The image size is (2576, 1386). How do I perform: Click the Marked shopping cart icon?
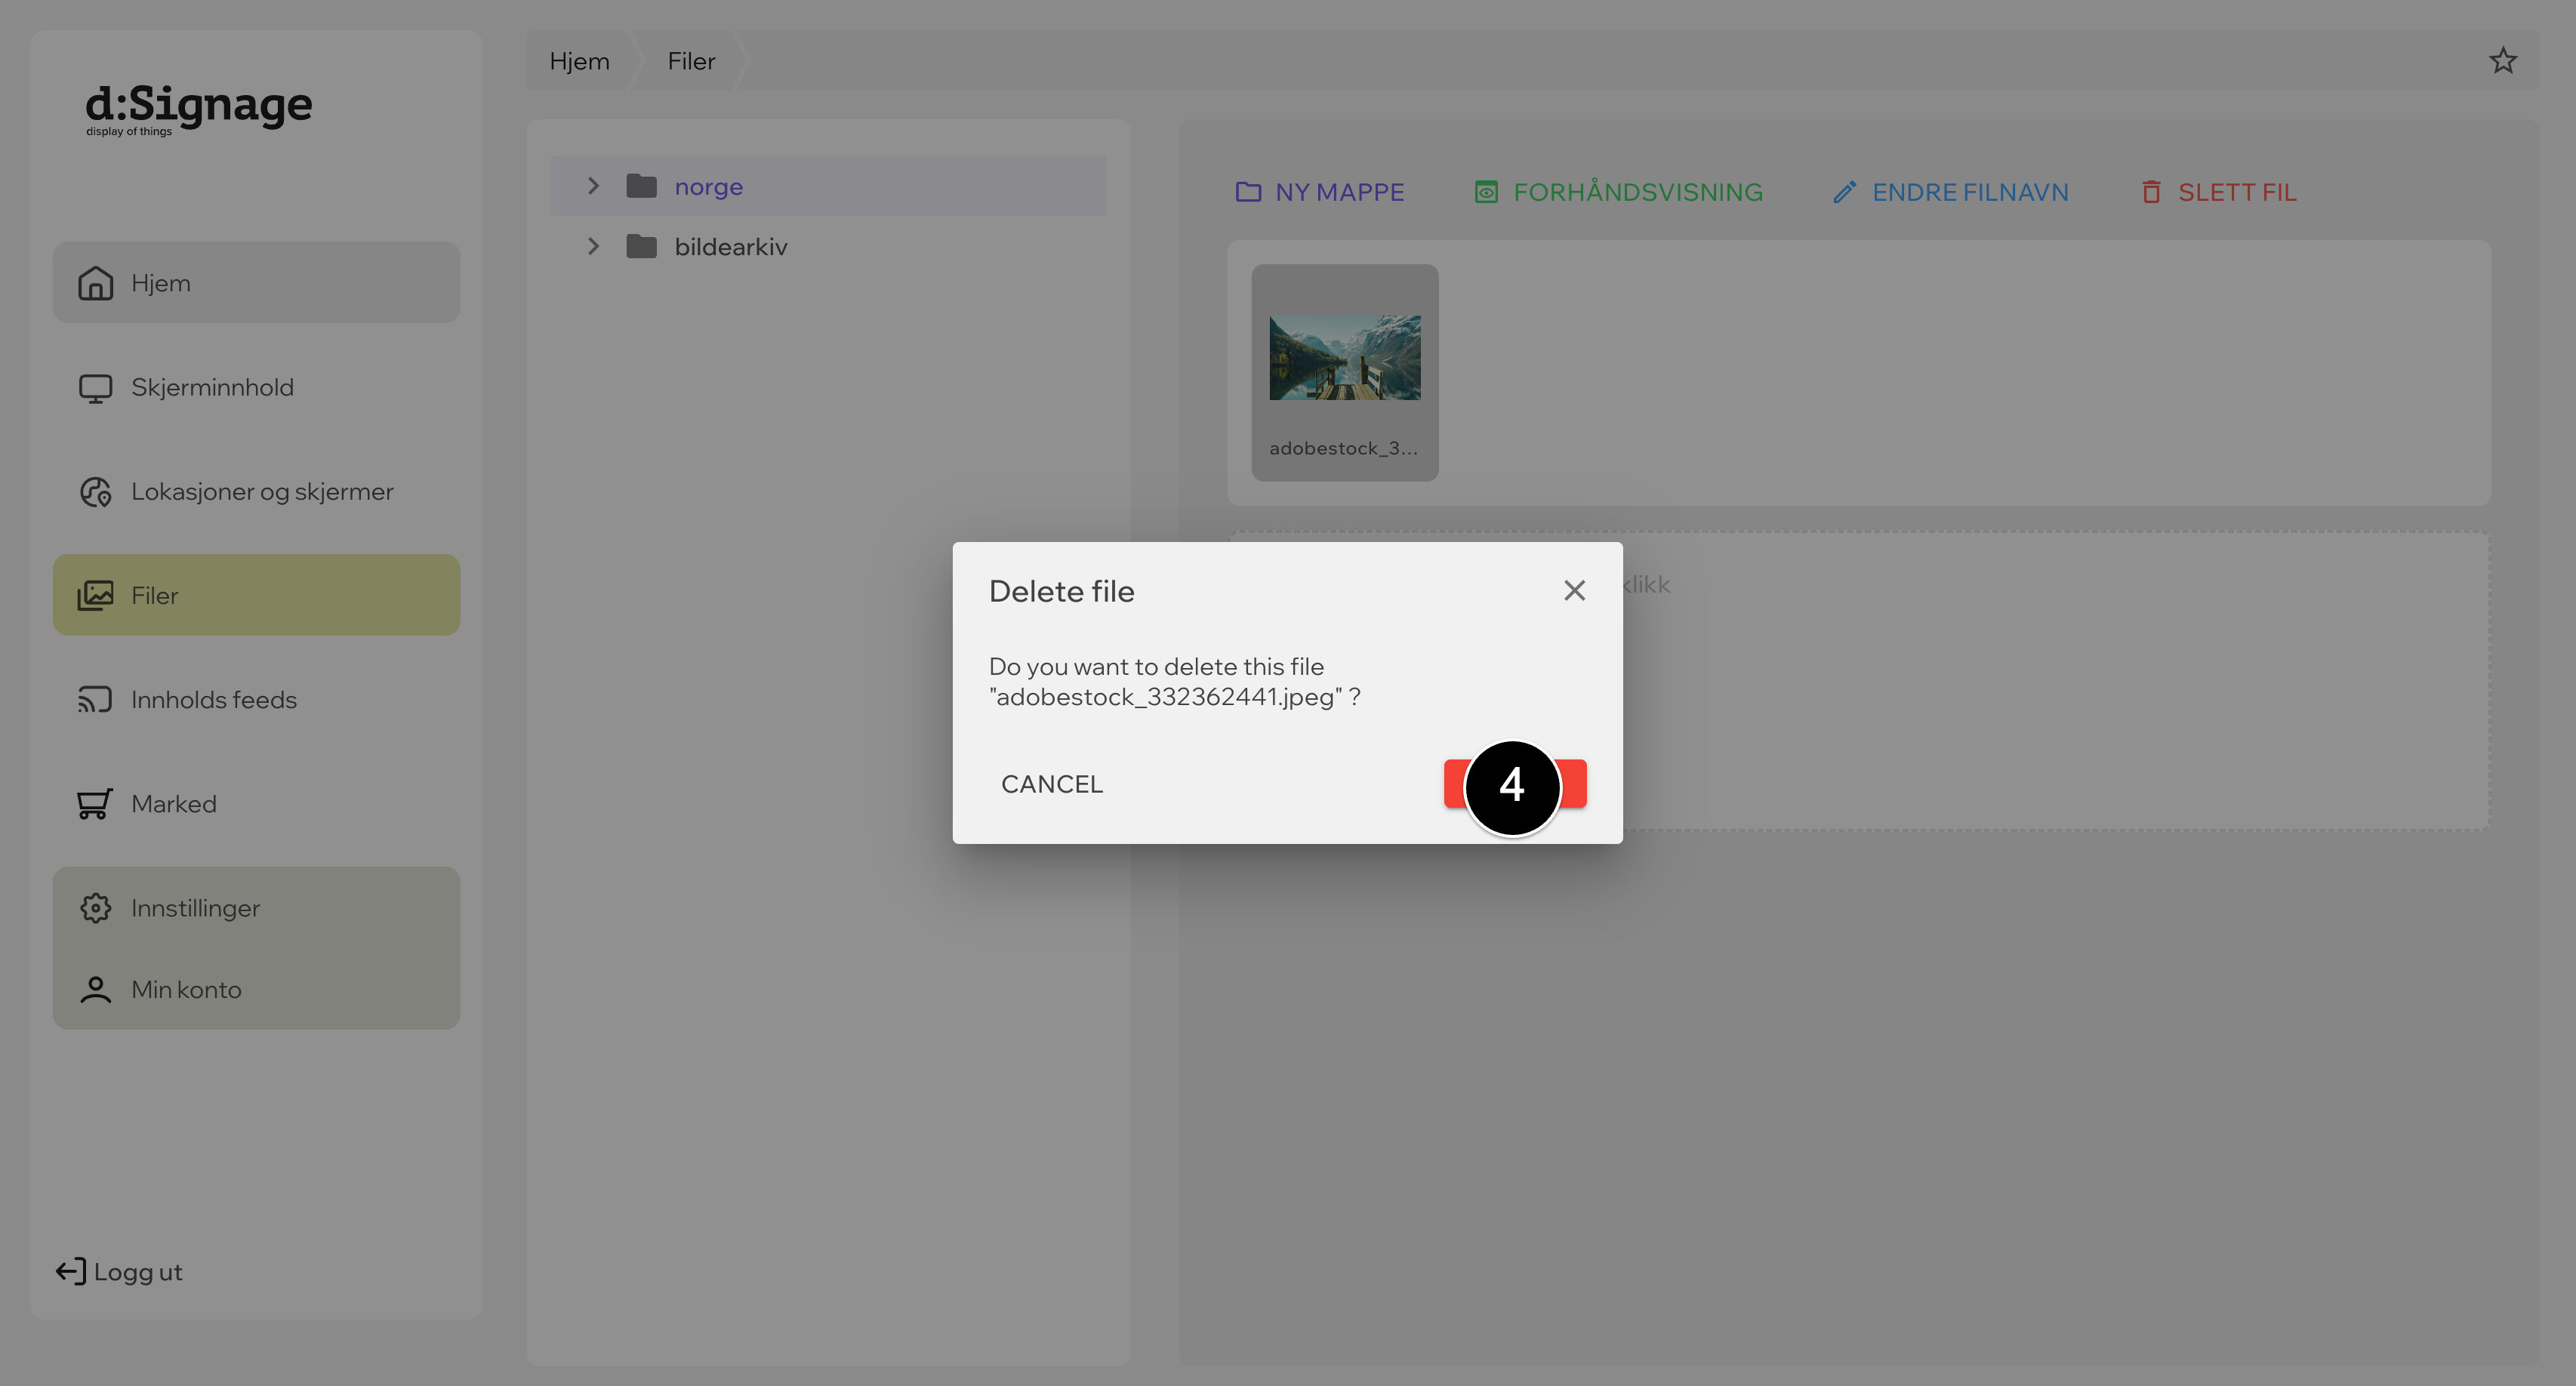95,804
